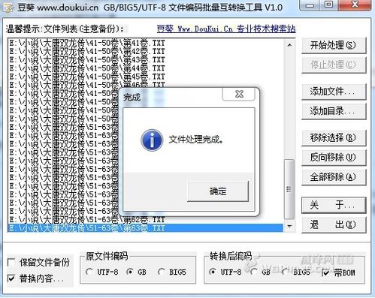The height and width of the screenshot is (298, 375).
Task: Click the blue information icon in the dialog
Action: [x=152, y=140]
